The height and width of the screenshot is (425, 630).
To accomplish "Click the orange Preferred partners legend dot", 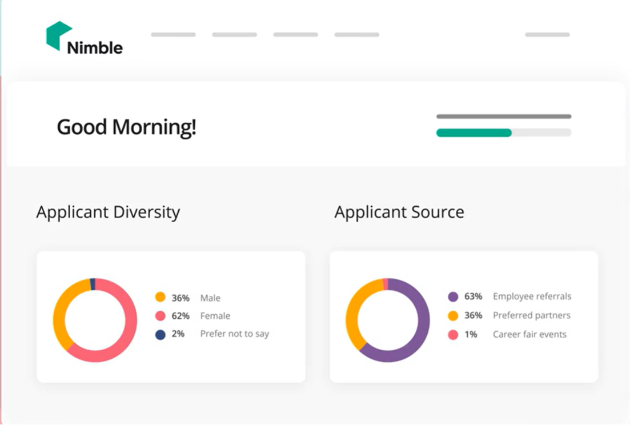I will [x=453, y=315].
